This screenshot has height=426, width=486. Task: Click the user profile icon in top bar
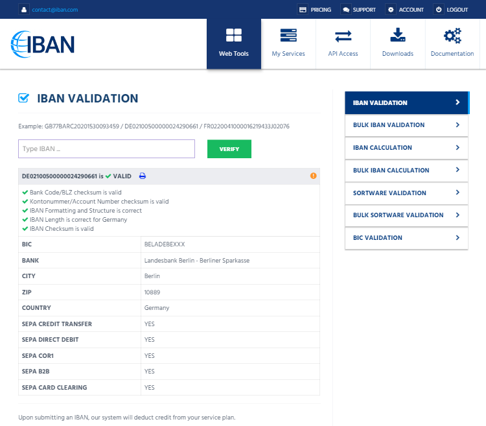pyautogui.click(x=24, y=10)
